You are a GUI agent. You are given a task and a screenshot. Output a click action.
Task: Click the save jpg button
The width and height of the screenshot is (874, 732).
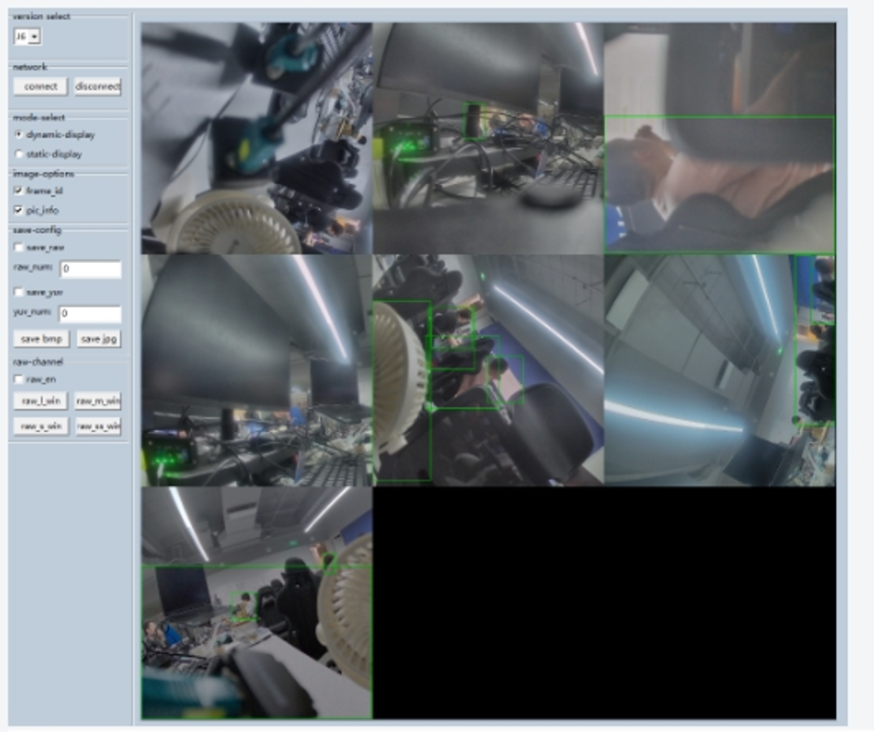point(97,339)
